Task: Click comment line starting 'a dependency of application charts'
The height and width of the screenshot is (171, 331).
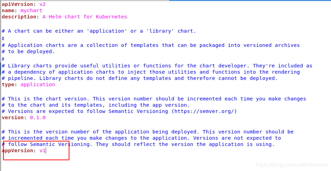Action: [x=151, y=72]
